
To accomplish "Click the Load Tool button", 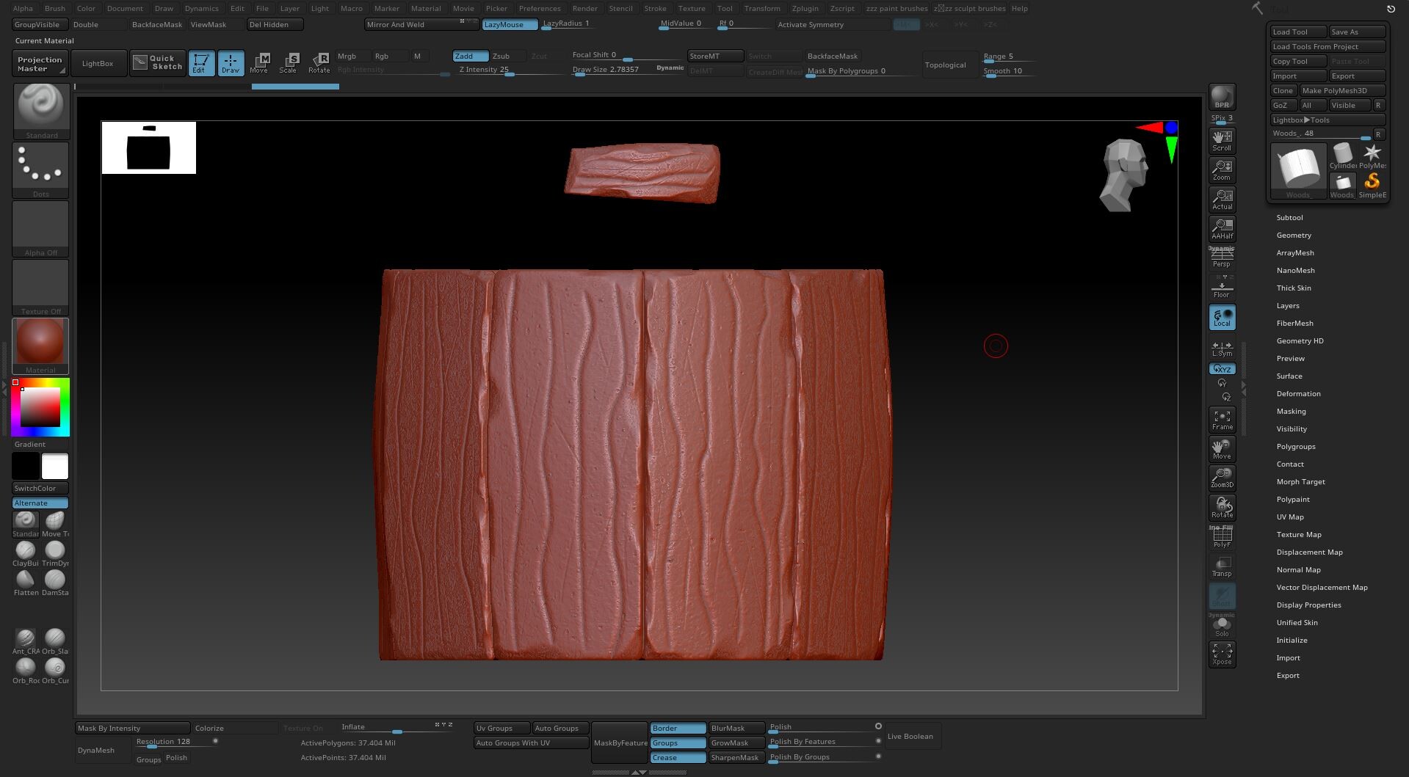I will 1297,32.
